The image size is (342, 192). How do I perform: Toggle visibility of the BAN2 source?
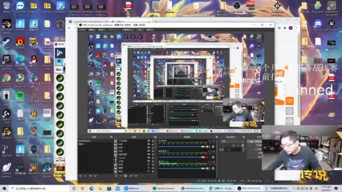(148, 147)
